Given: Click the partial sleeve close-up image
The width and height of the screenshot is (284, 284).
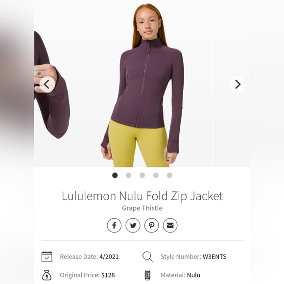Looking at the screenshot, I should (x=52, y=85).
